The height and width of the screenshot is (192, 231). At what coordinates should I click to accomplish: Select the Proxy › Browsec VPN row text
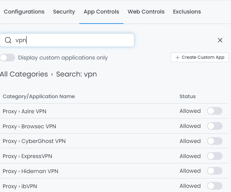(29, 126)
